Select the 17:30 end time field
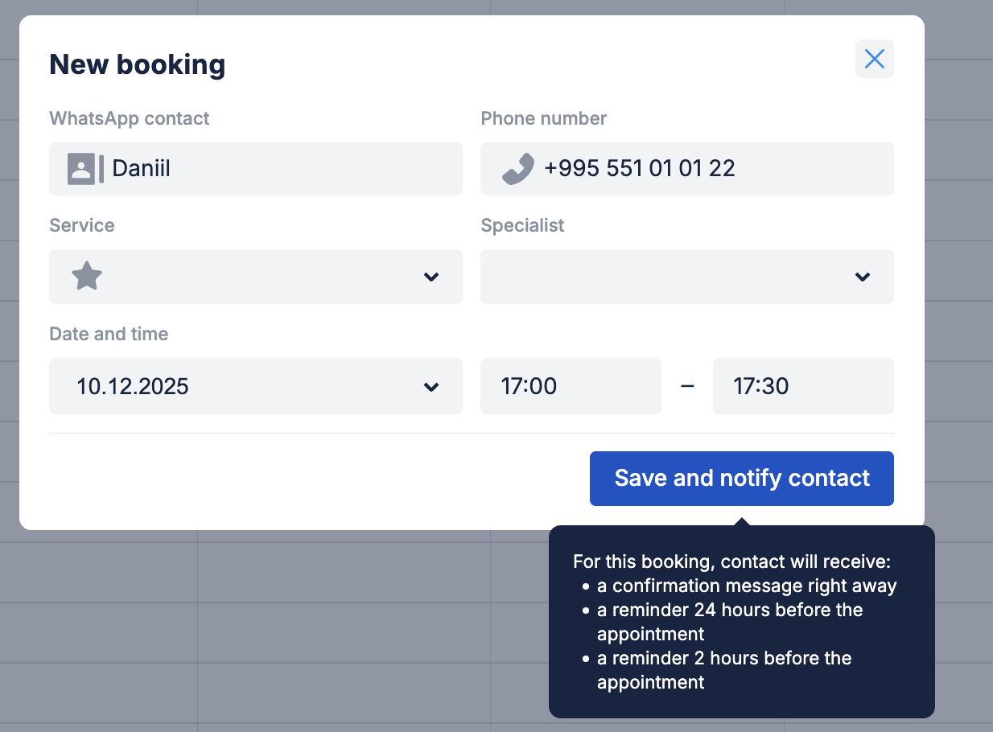Screen dimensions: 993x732 pos(803,386)
